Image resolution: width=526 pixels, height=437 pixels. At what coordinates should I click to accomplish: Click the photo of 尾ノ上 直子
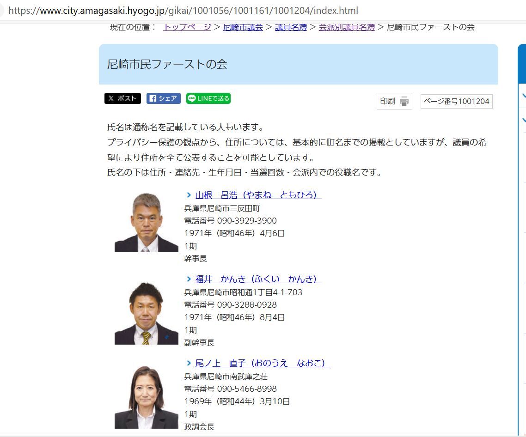click(x=146, y=397)
